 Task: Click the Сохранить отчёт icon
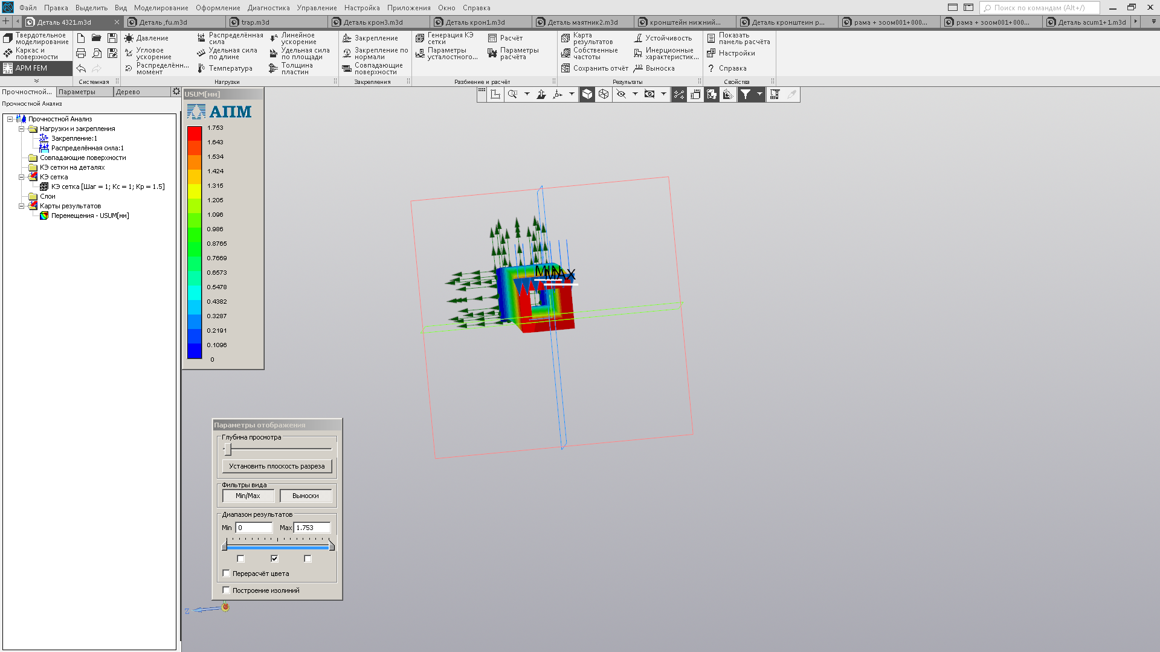pos(565,68)
